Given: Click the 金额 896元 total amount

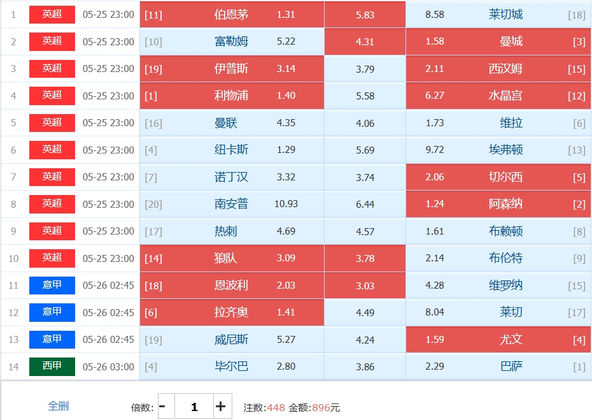Looking at the screenshot, I should [314, 407].
